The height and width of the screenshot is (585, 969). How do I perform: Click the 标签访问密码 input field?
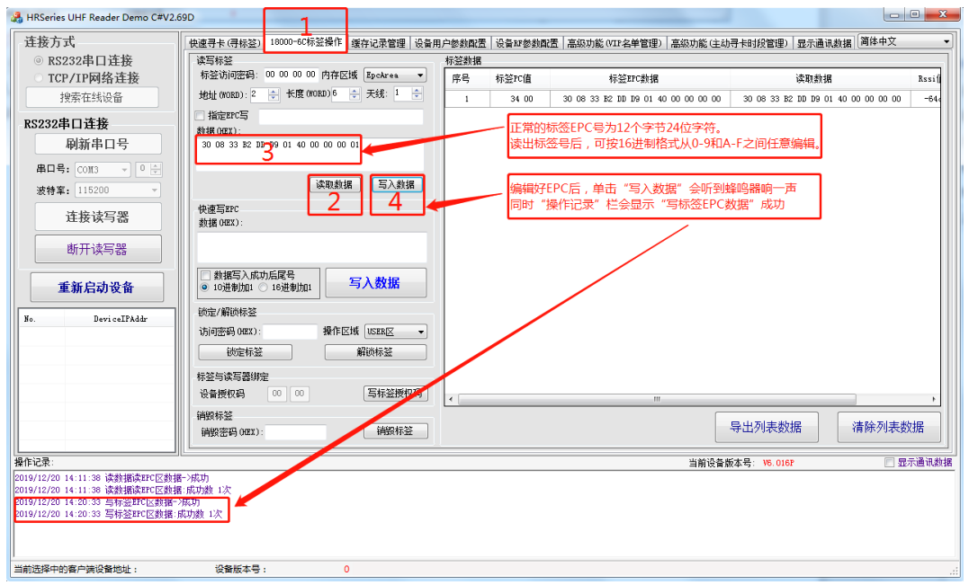click(x=291, y=75)
